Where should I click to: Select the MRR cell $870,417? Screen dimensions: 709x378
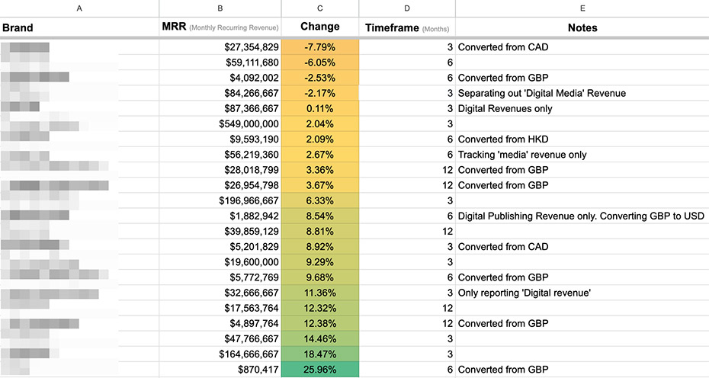pos(220,370)
